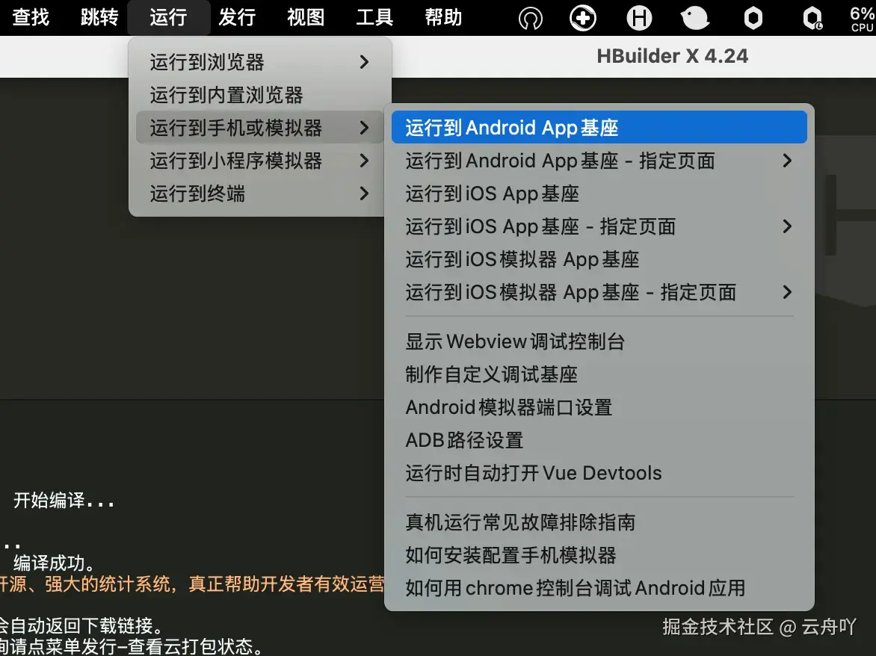
Task: Choose 运行到iOS模拟器 App基座
Action: coord(599,259)
